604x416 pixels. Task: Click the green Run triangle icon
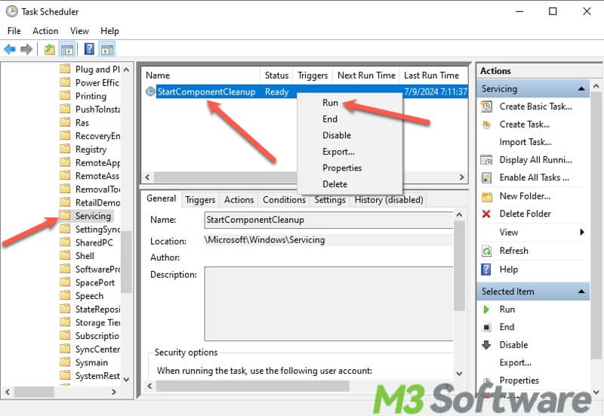pos(486,310)
